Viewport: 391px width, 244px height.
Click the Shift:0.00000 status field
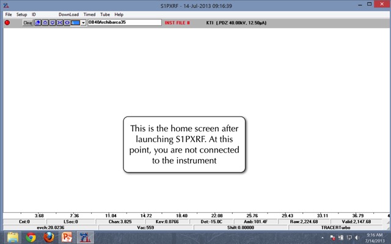pos(241,228)
